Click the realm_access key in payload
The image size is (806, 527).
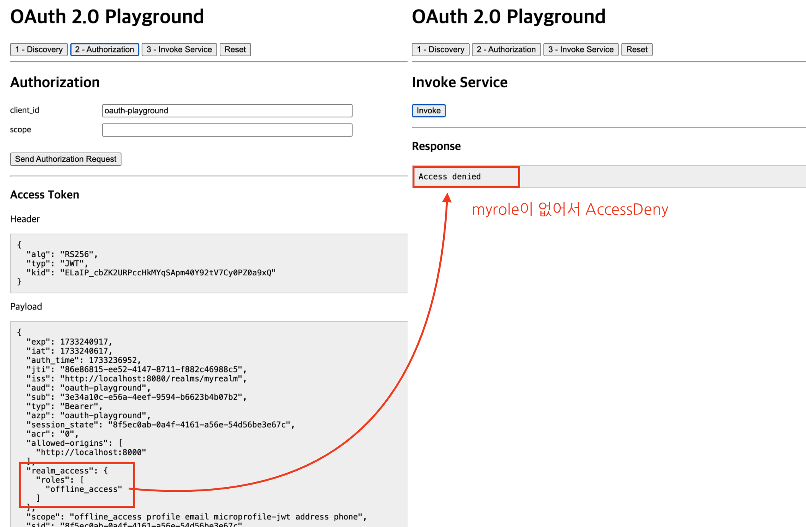[x=60, y=471]
